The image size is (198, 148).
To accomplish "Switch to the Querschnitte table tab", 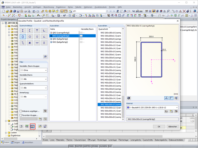I will 148,140.
